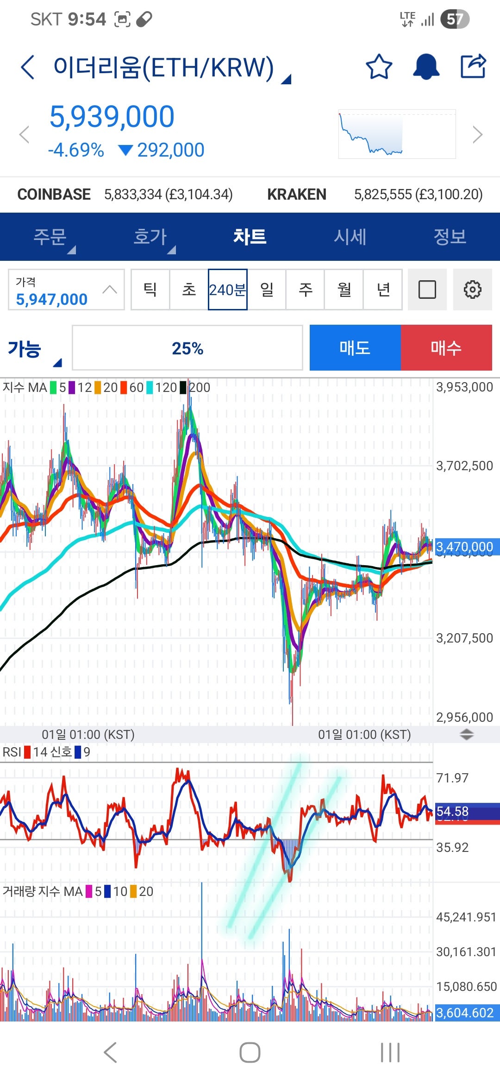
Task: Select the 240분 chart interval
Action: coord(227,290)
